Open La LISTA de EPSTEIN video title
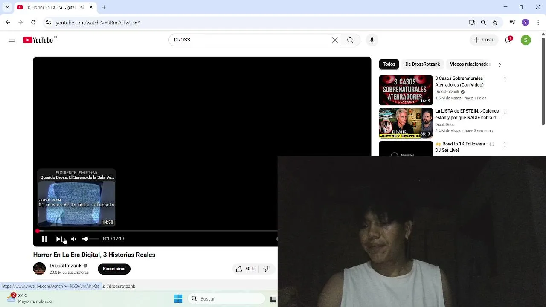This screenshot has height=307, width=546. (467, 114)
